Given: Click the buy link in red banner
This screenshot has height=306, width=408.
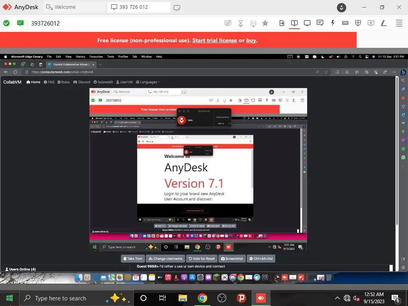Looking at the screenshot, I should pos(251,40).
